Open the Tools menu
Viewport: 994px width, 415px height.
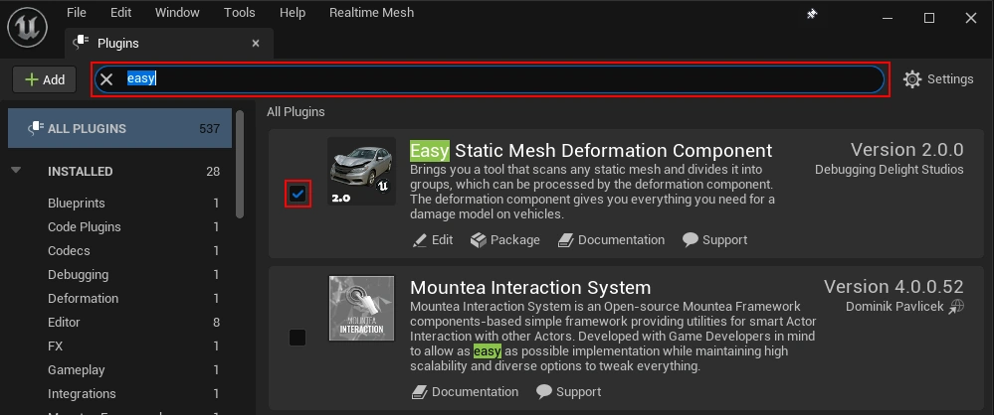240,13
